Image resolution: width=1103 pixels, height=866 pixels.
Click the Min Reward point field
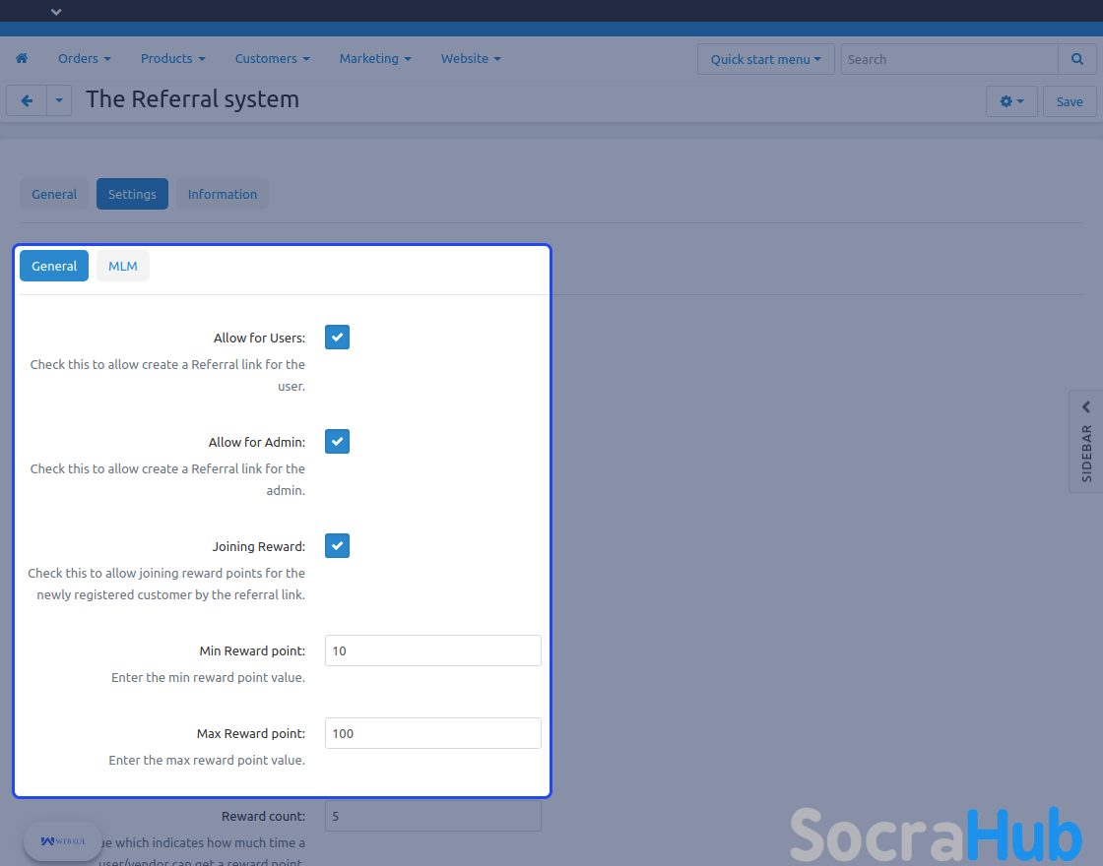coord(432,650)
